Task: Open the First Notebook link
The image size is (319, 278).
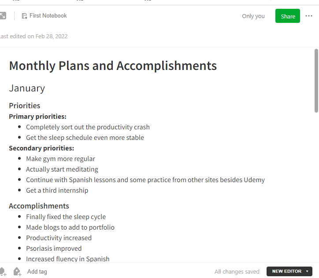Action: [48, 16]
